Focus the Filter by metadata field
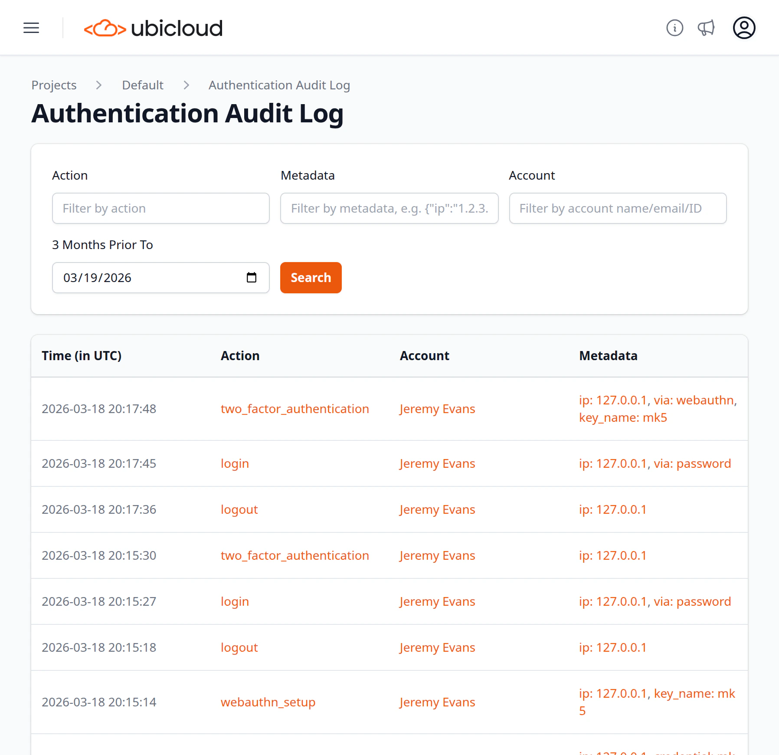This screenshot has width=779, height=755. point(389,208)
